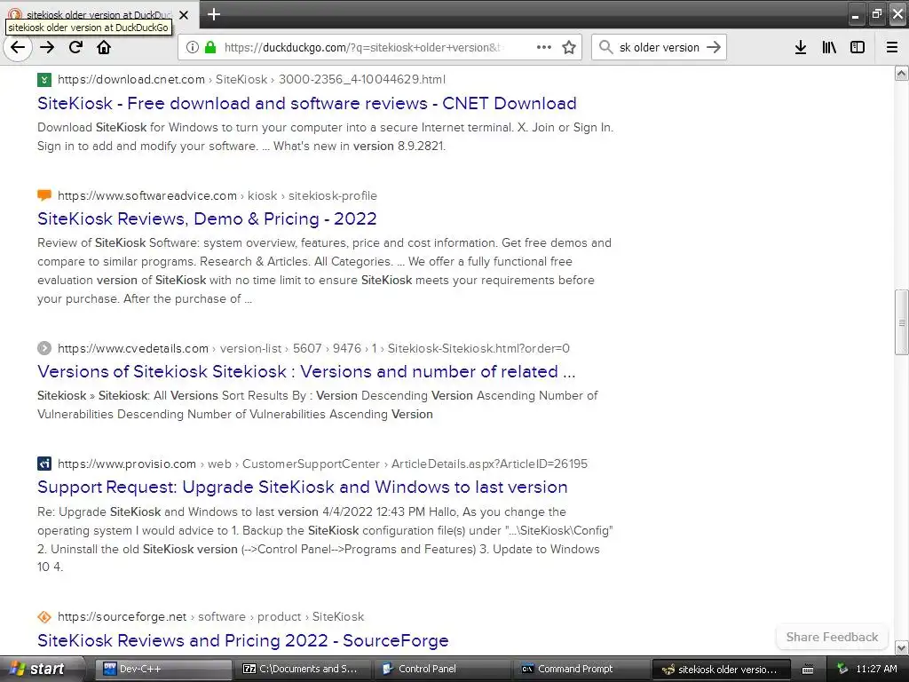The height and width of the screenshot is (682, 909).
Task: Open SiteKiosk CNET Download result
Action: [306, 103]
